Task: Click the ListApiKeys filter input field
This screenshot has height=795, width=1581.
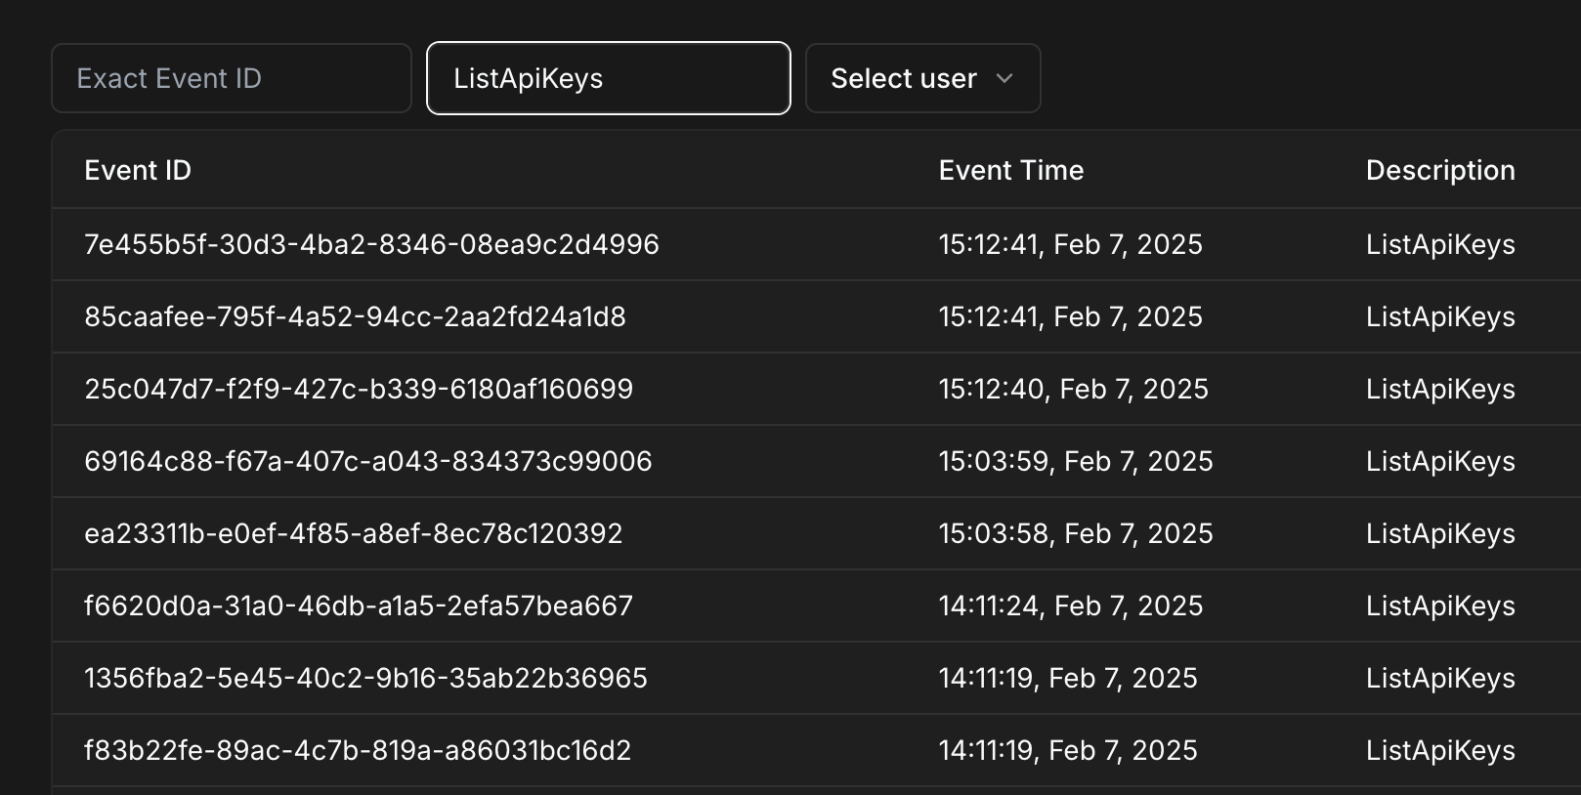Action: pos(608,78)
